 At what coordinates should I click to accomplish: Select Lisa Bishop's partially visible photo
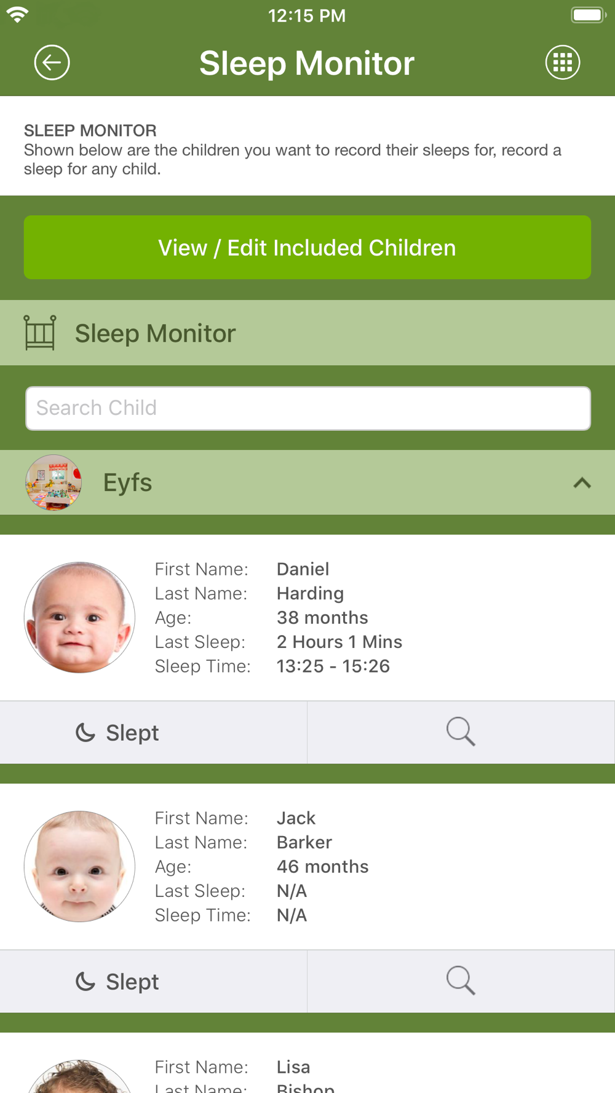[x=79, y=1076]
